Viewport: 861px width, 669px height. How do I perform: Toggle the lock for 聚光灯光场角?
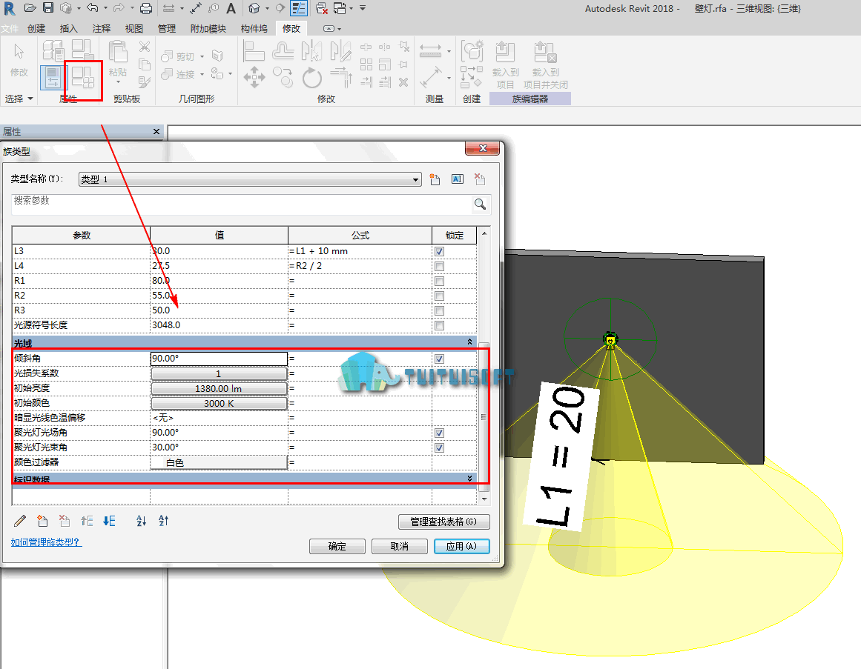pos(439,433)
